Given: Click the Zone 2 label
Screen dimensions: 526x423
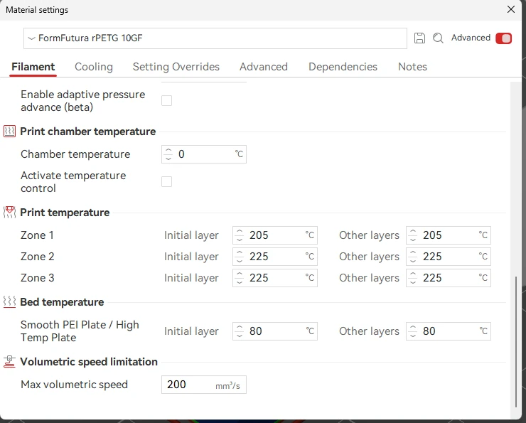Looking at the screenshot, I should (x=37, y=257).
